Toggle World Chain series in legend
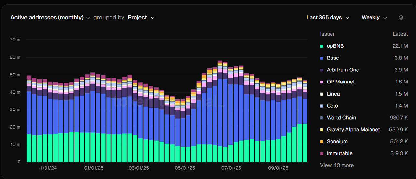The image size is (416, 179). point(341,118)
